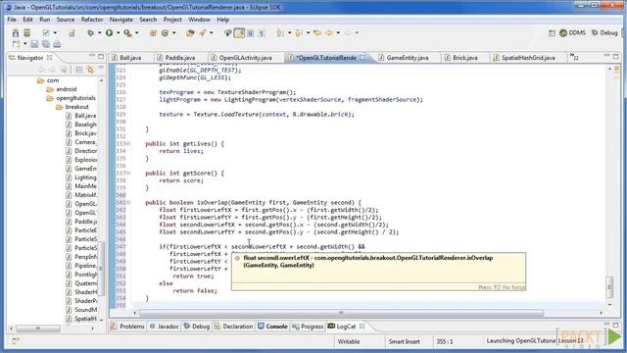Open the Android Virtual Device Manager icon
Viewport: 627px width, 353px height.
click(x=26, y=32)
